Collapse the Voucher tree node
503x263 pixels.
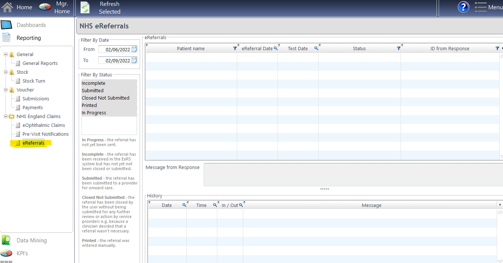pos(6,90)
